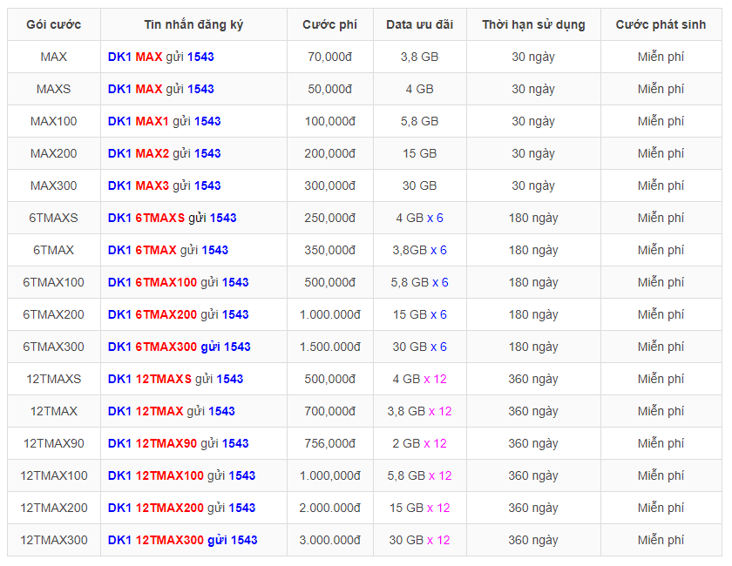732x566 pixels.
Task: Click 'DK1 MAX gửi 1543' in the MAXS row
Action: (160, 89)
